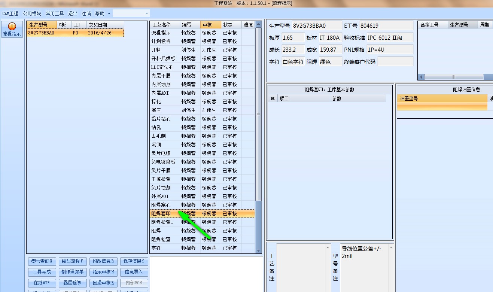
Task: Click the 指示审核H button
Action: pyautogui.click(x=103, y=272)
